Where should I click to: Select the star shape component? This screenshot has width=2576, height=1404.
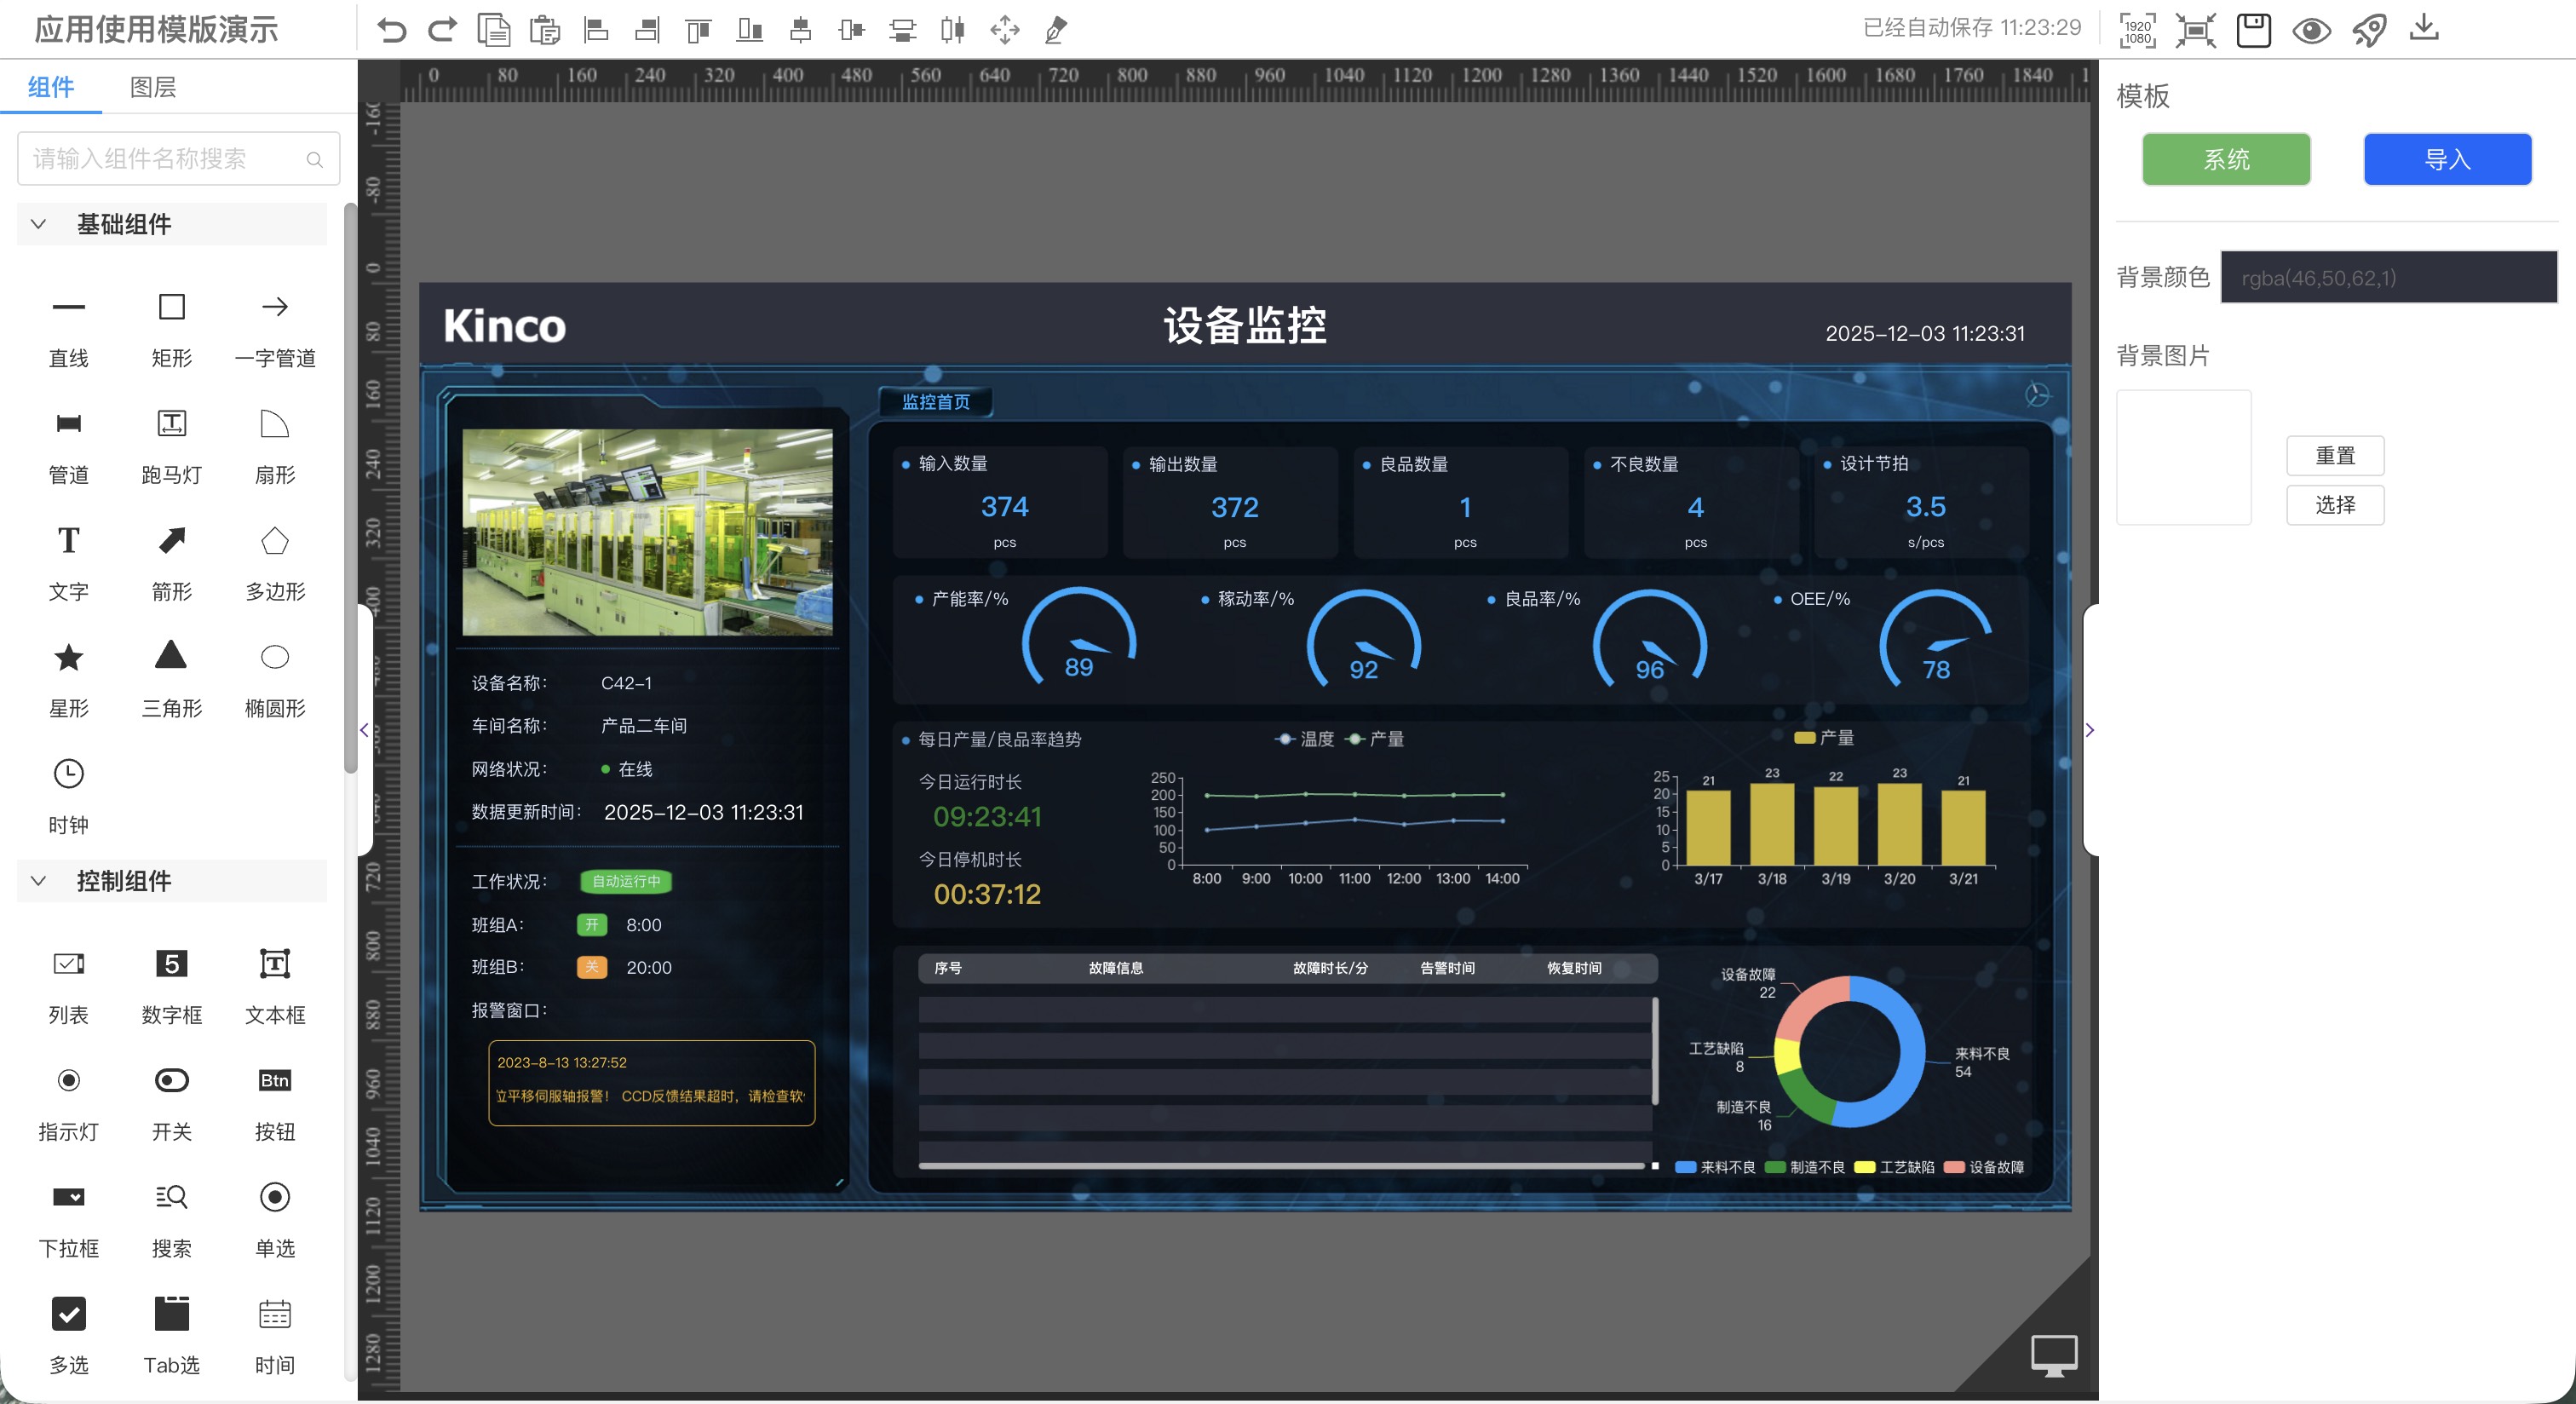point(68,658)
